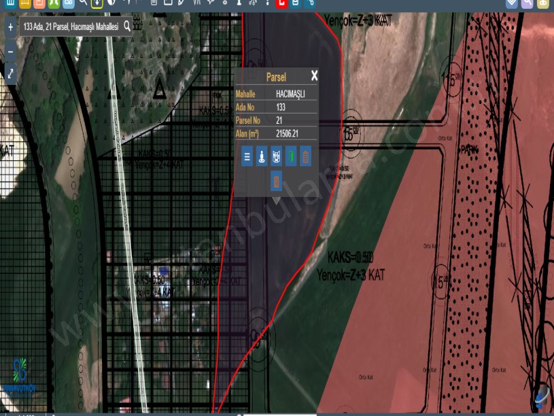Click the yellow button at top right corner
This screenshot has height=416, width=554.
coord(542,3)
